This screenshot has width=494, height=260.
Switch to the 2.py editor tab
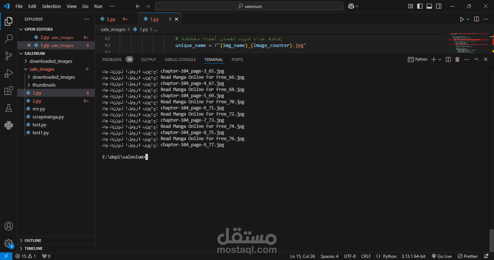(111, 19)
